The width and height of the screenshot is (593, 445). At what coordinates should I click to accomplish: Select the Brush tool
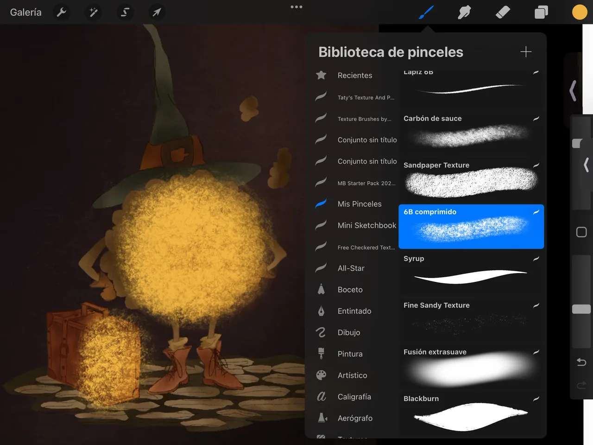point(426,13)
